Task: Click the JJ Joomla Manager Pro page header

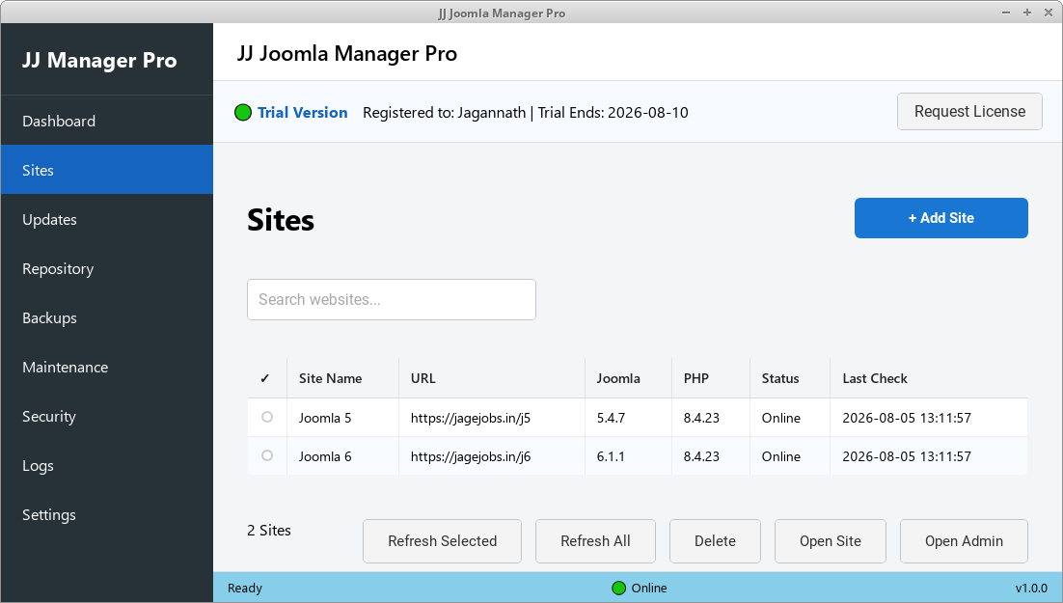Action: click(x=347, y=54)
